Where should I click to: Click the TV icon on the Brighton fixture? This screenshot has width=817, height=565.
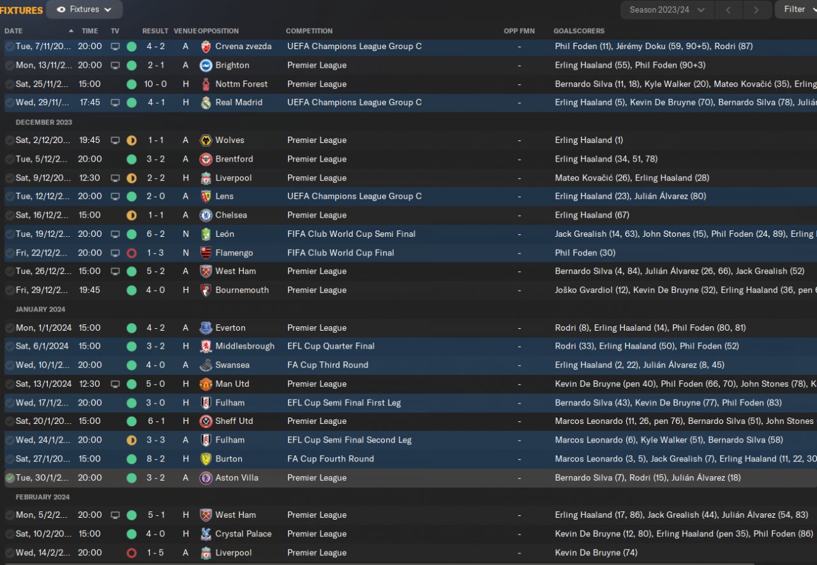[x=115, y=65]
